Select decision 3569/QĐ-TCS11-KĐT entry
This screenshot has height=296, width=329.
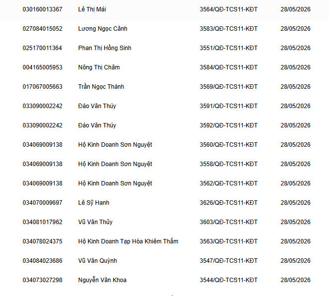[228, 87]
